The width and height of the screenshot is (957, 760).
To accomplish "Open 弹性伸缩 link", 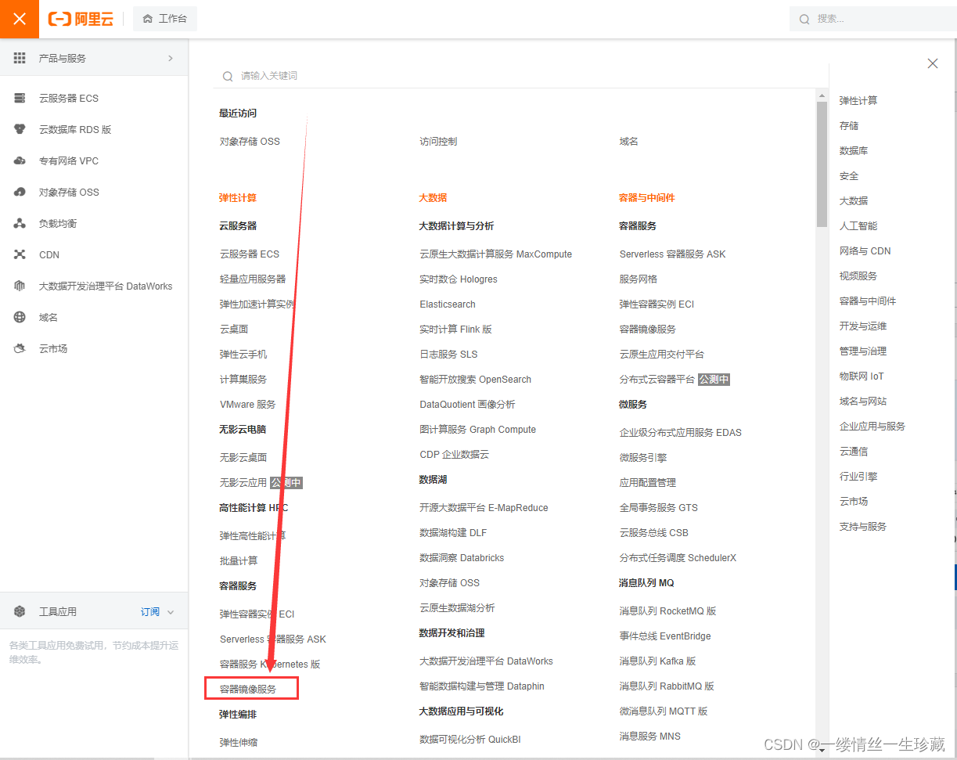I will click(239, 742).
